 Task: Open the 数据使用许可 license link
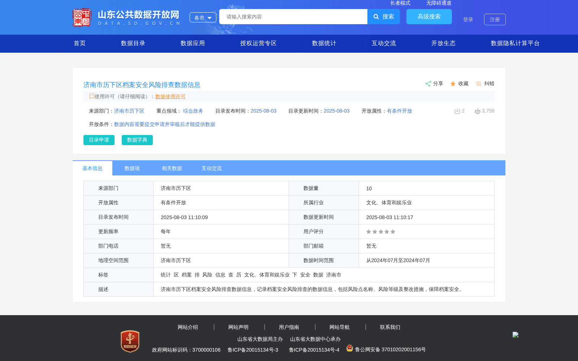(x=171, y=96)
